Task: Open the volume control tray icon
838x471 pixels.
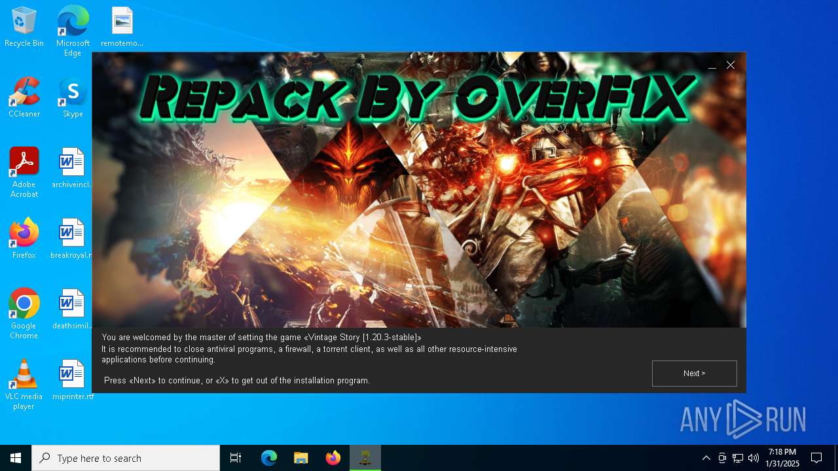Action: 754,458
